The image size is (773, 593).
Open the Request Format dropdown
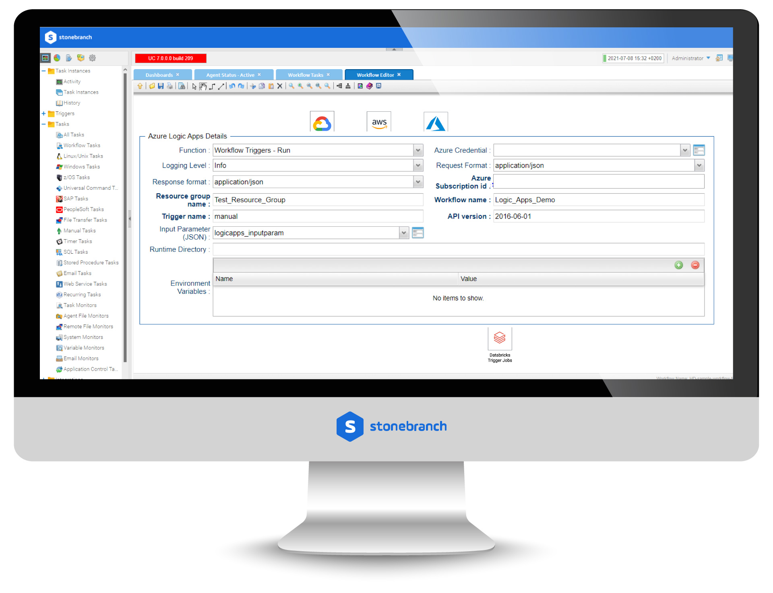[699, 166]
